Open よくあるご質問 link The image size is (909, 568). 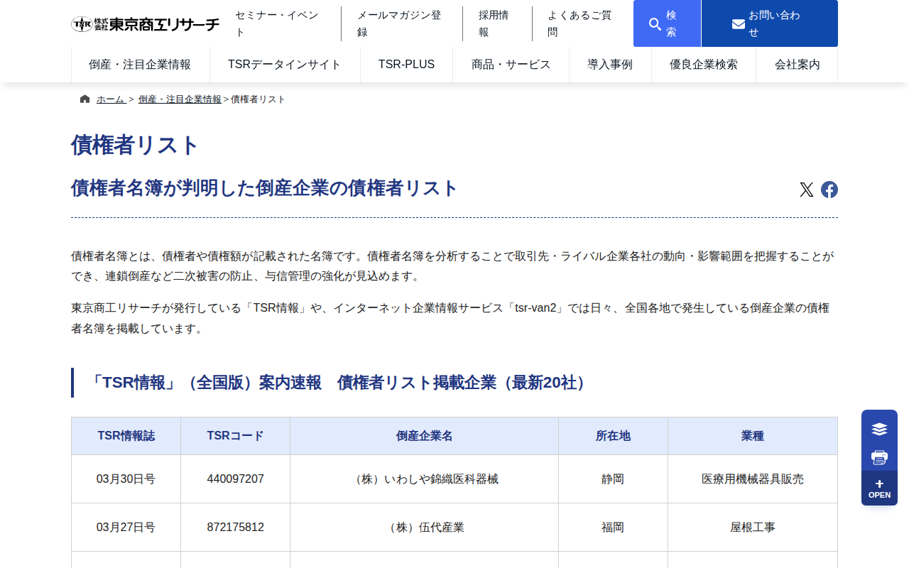point(583,24)
